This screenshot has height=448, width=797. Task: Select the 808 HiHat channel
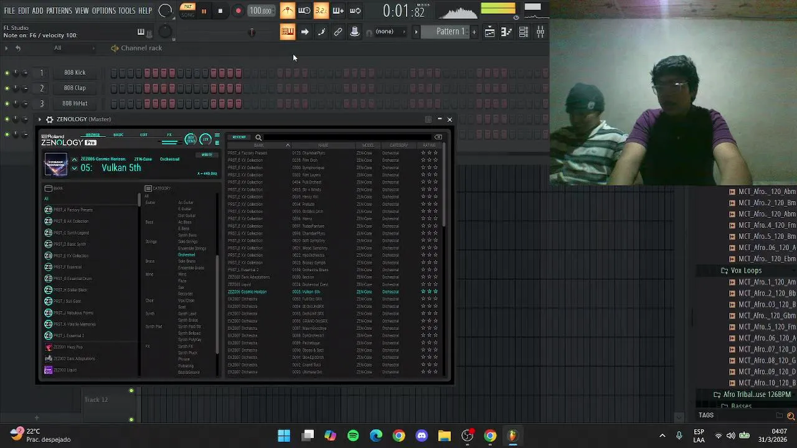75,104
